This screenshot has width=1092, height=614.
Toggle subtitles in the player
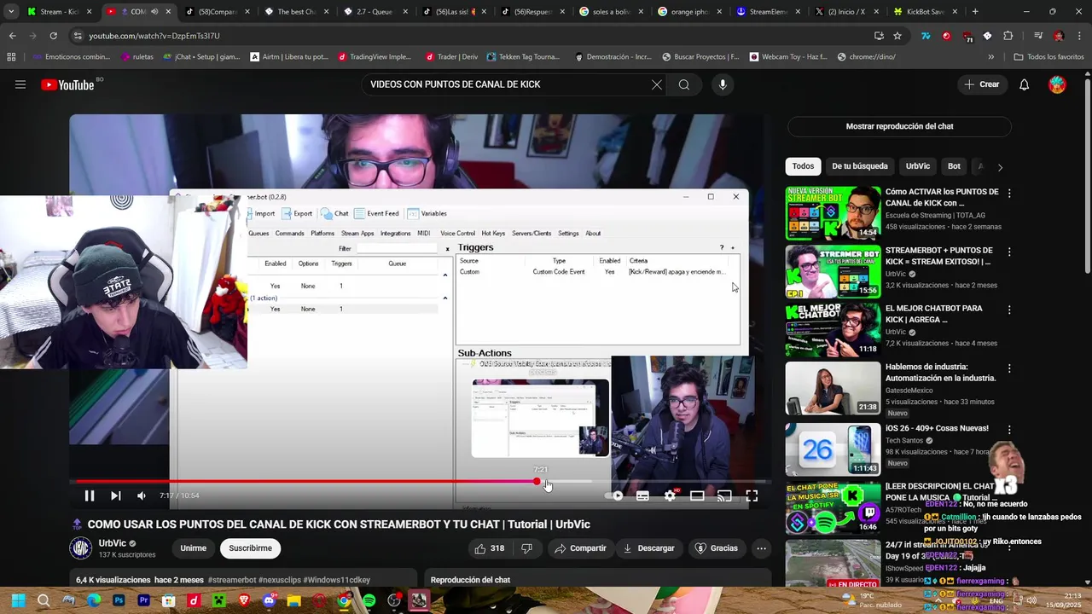tap(642, 495)
